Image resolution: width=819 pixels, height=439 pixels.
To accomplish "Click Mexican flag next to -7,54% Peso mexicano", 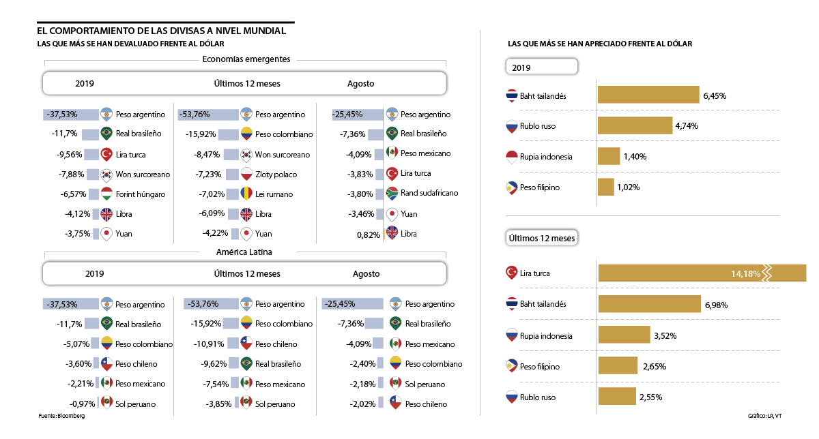I will coord(246,383).
